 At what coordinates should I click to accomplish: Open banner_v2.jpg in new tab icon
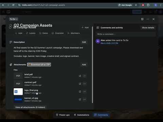[x=80, y=99]
